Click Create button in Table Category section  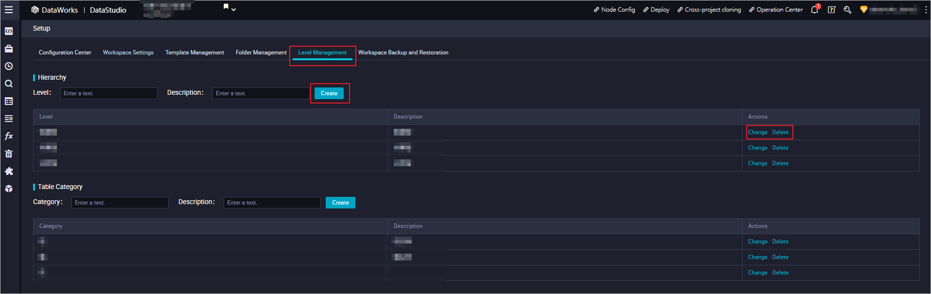click(340, 203)
